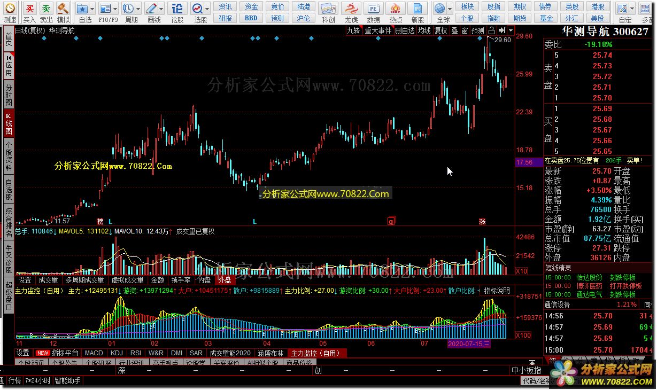Select the 成交量能2020 indicator tab
This screenshot has width=657, height=390.
pos(230,353)
